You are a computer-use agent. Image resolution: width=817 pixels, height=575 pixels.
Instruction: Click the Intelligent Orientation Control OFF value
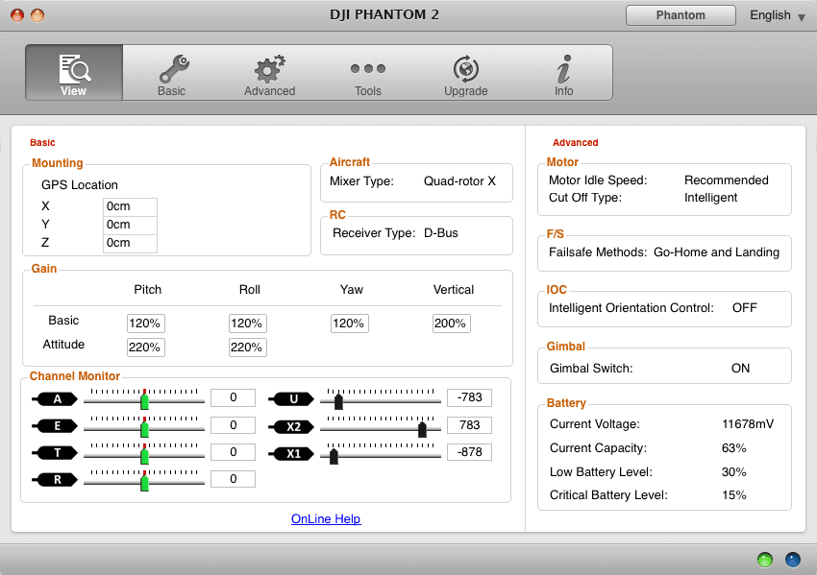click(745, 307)
